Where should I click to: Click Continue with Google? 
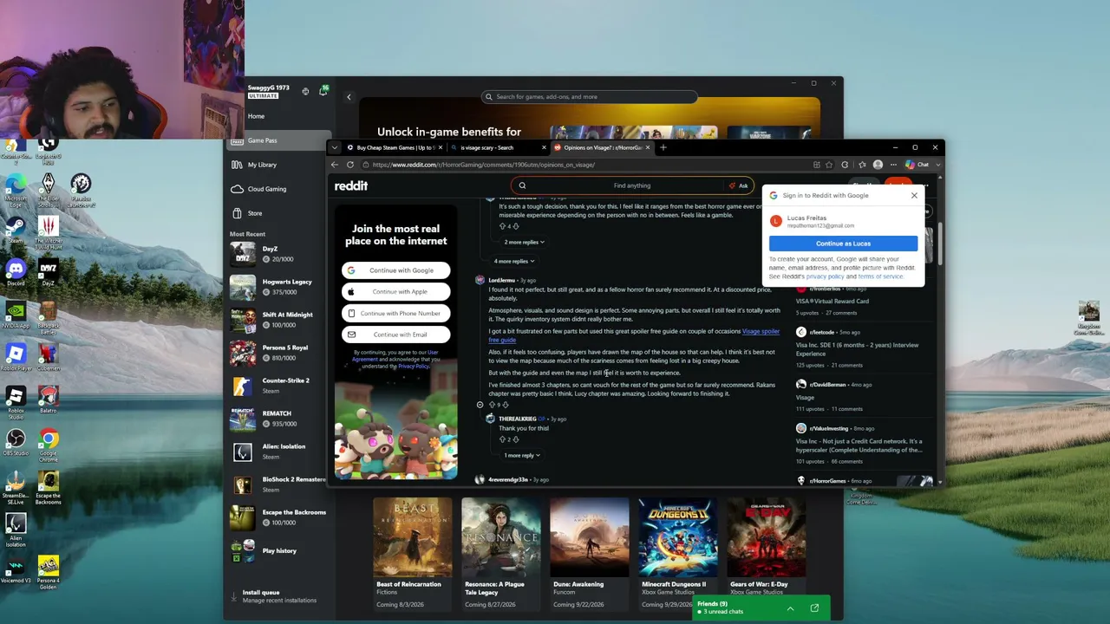pyautogui.click(x=395, y=270)
